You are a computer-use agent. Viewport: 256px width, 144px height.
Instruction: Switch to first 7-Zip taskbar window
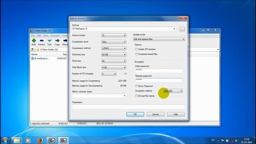point(52,140)
